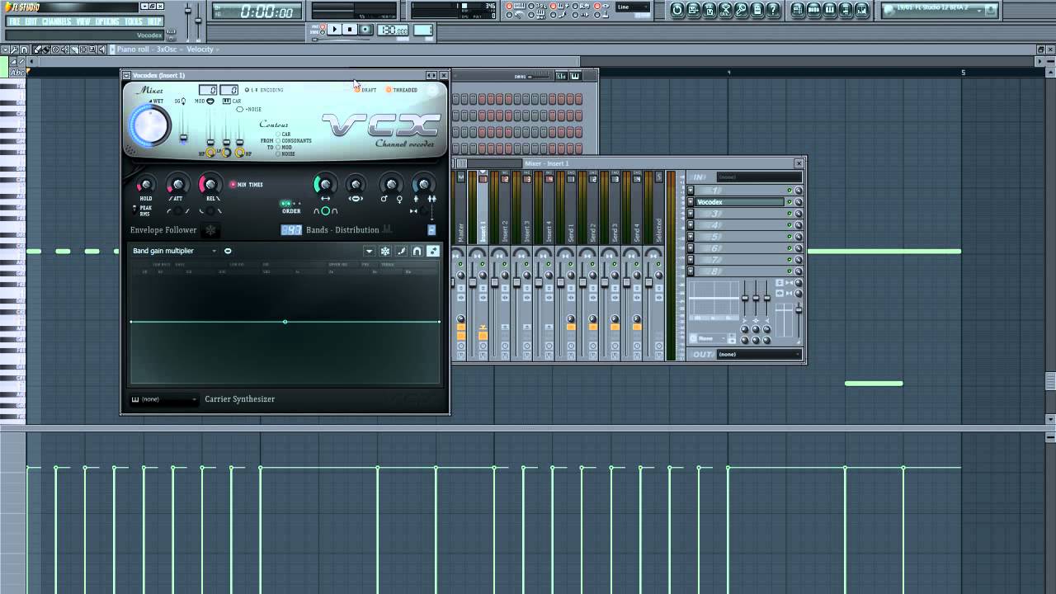Open the mixer OUT (none) output dropdown

point(758,355)
